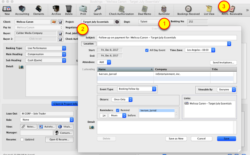Click the Location button
This screenshot has width=250, height=155.
[89, 44]
